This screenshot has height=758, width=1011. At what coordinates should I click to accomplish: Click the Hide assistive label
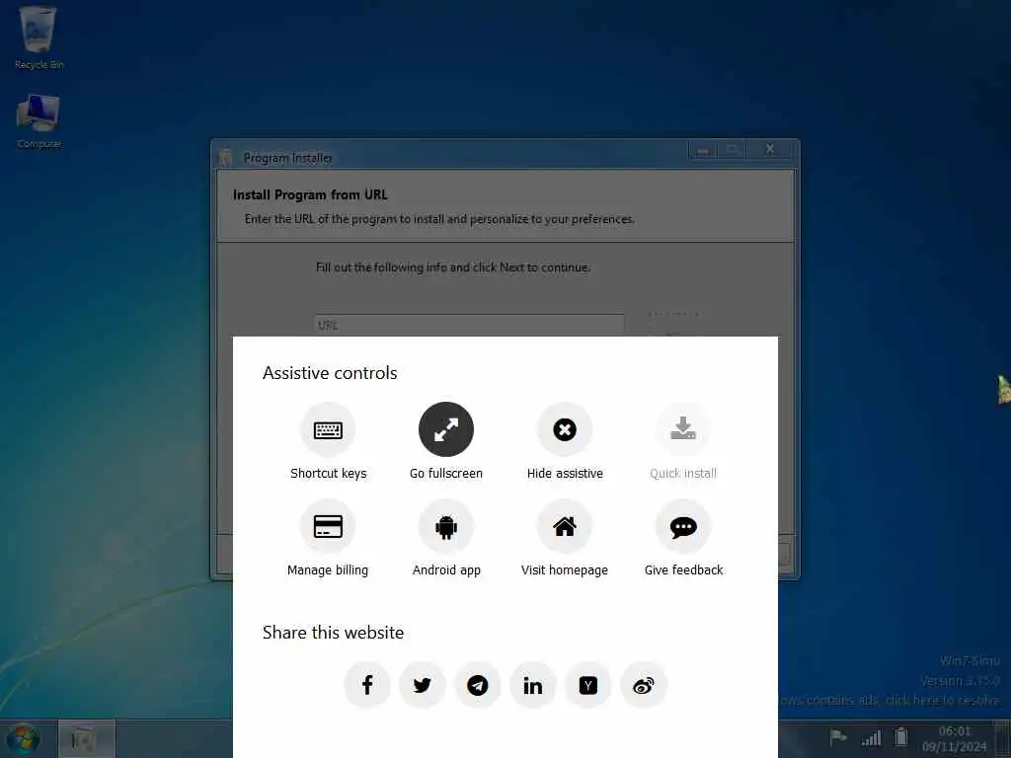tap(565, 474)
